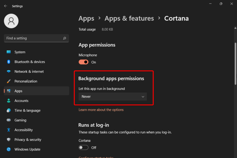
Task: Click the 8.00 KB total usage value
Action: 107,29
